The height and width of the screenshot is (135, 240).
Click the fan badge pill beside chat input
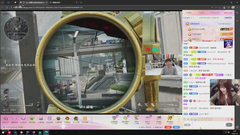tap(187, 125)
